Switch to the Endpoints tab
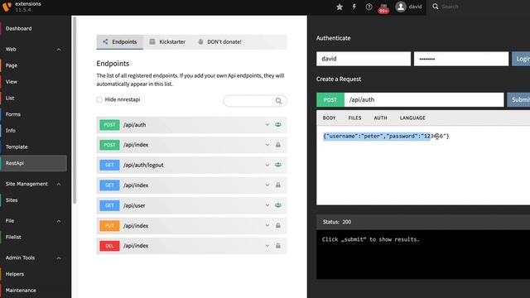 [119, 42]
